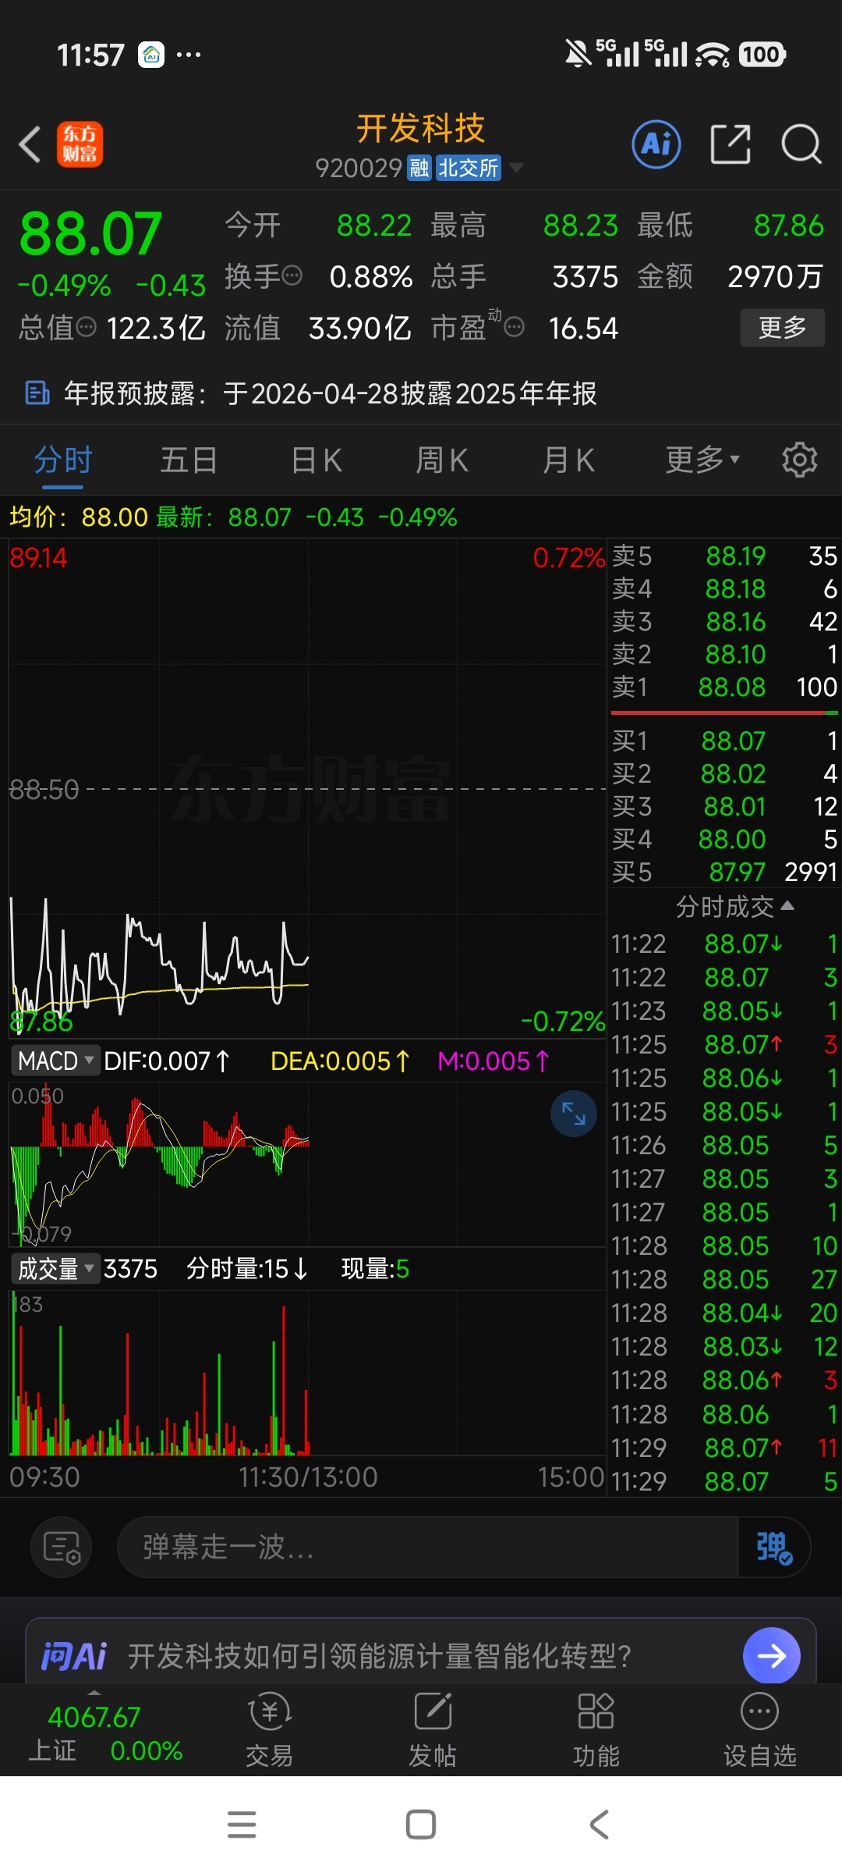Viewport: 842px width, 1873px height.
Task: Open the 东方财富 logo icon
Action: [x=80, y=144]
